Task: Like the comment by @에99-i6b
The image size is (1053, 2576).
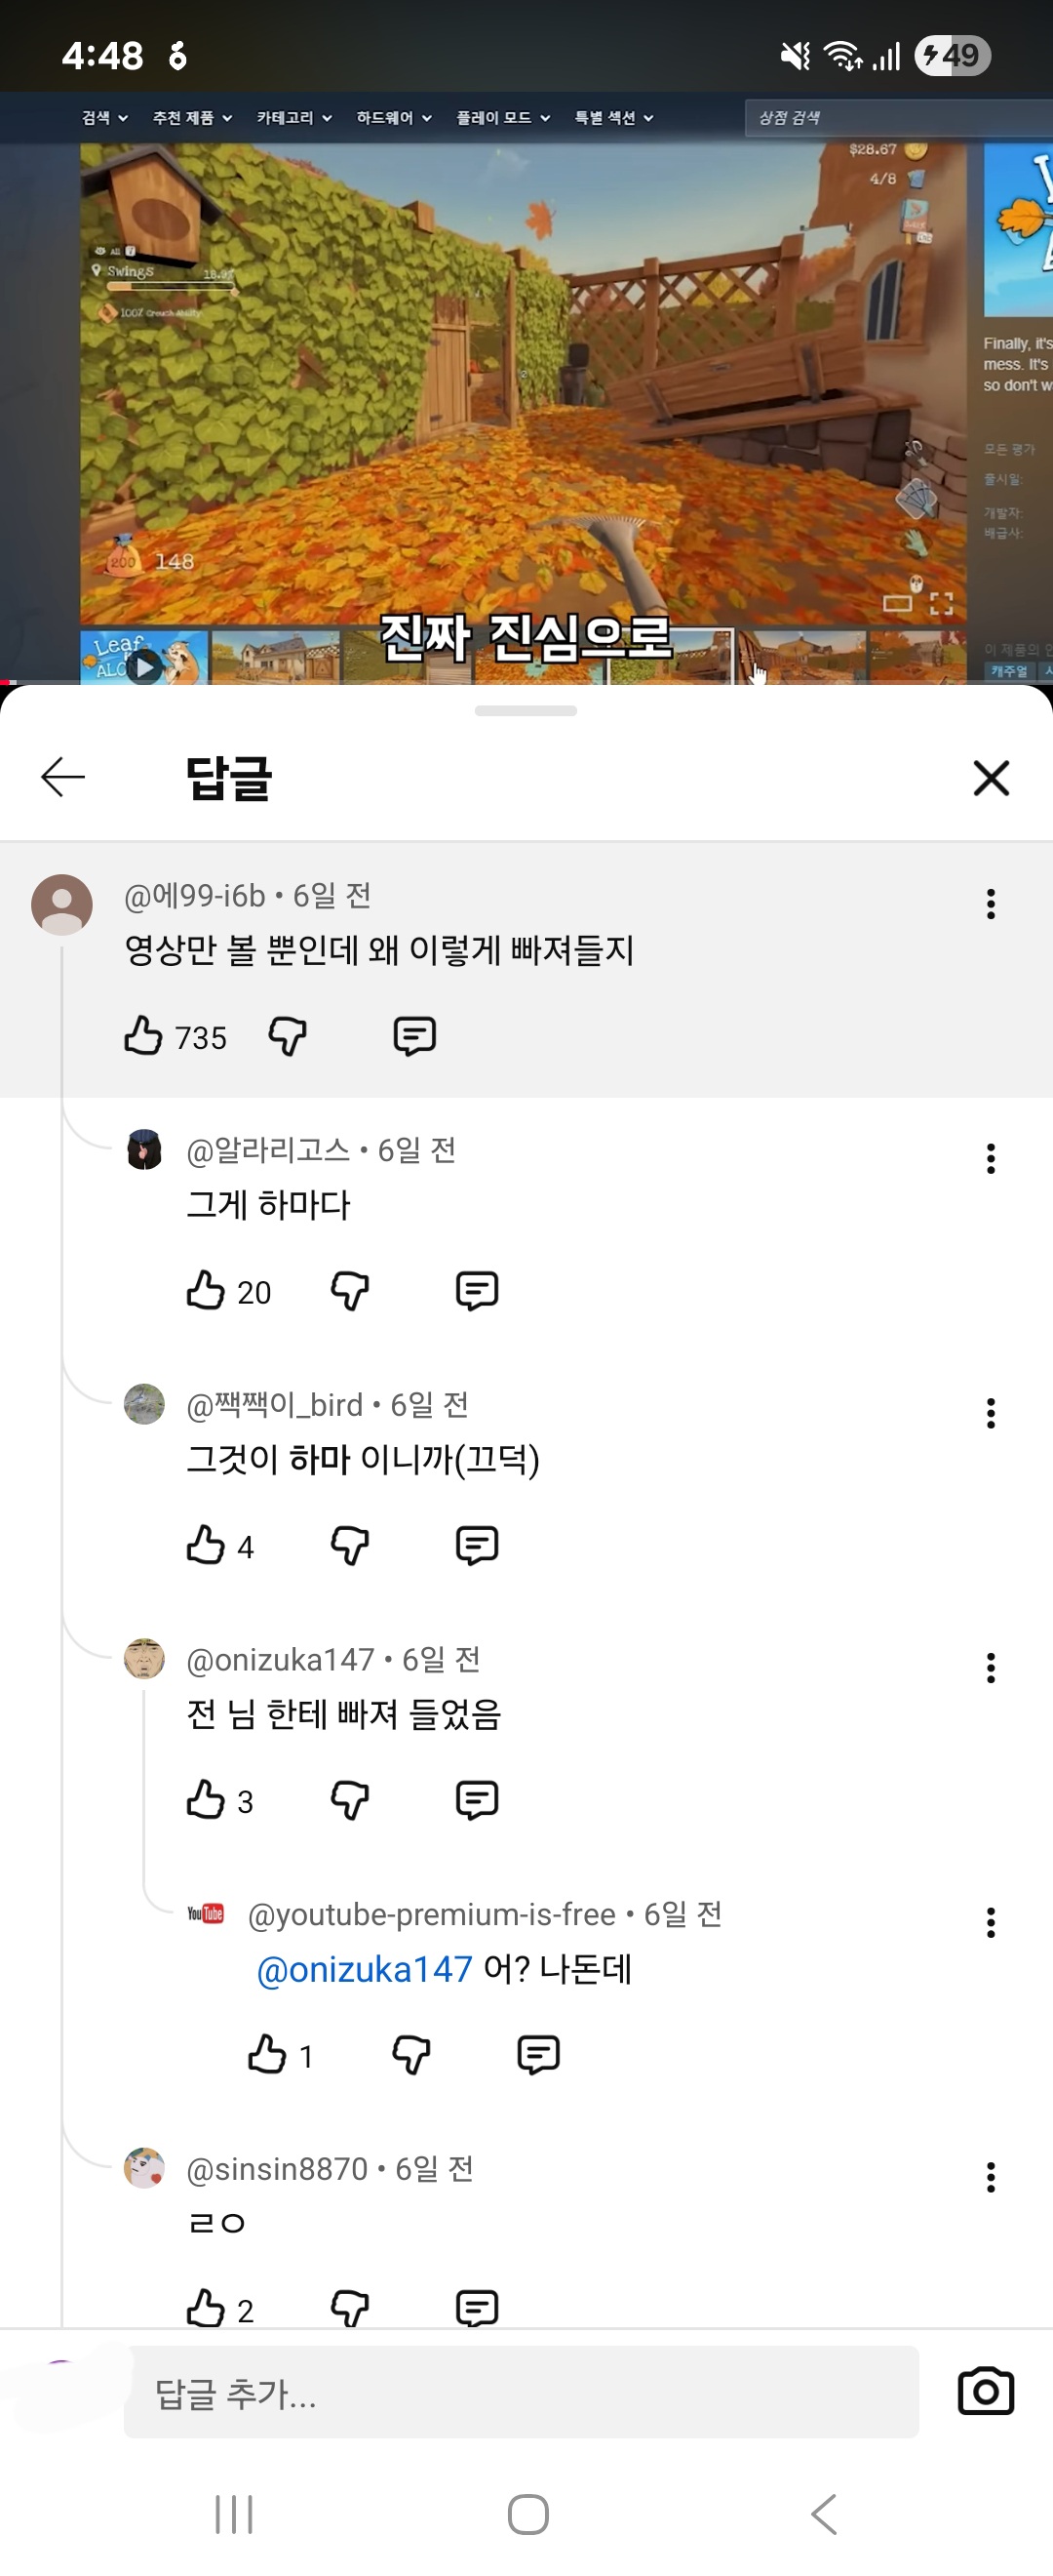Action: click(144, 1036)
